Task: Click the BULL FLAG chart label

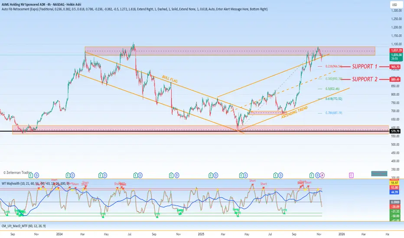Action: 170,81
